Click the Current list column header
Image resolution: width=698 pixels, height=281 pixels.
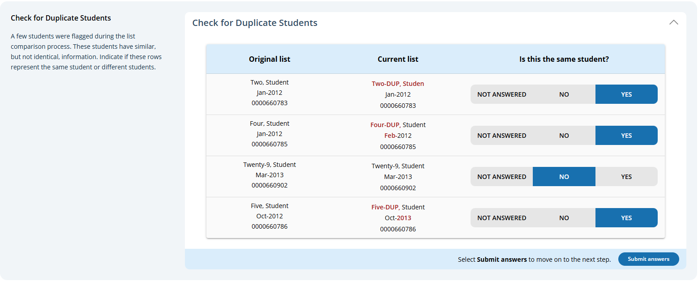click(398, 59)
